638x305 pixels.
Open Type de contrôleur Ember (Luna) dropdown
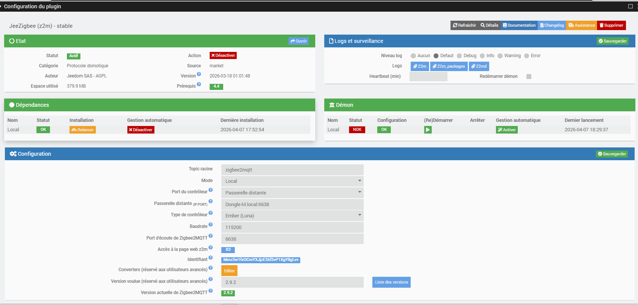(292, 215)
